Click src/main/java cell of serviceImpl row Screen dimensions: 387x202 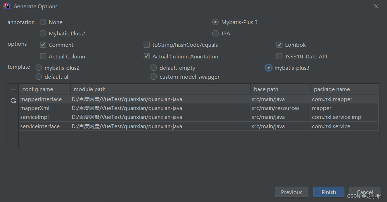[280, 117]
